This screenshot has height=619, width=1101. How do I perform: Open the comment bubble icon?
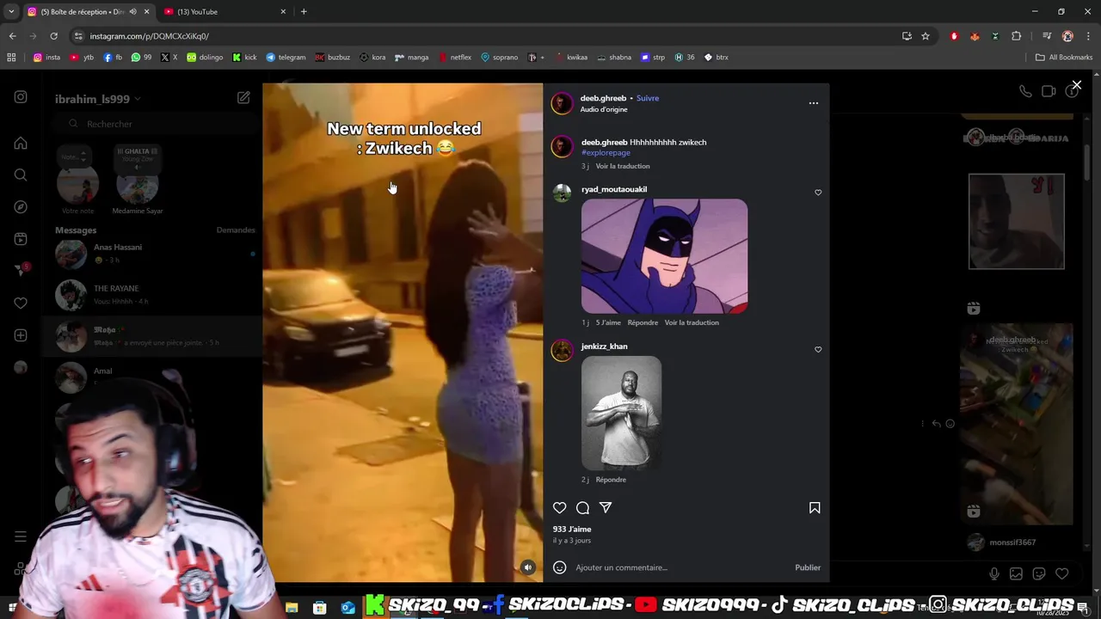point(582,508)
